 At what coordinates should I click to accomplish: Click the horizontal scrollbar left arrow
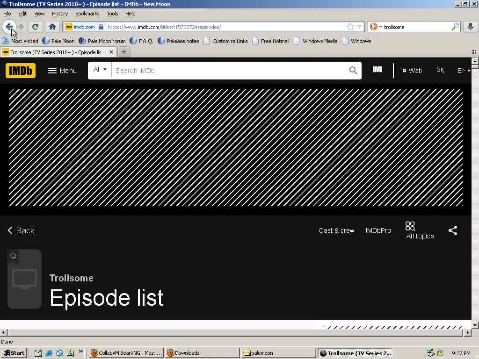click(x=3, y=332)
